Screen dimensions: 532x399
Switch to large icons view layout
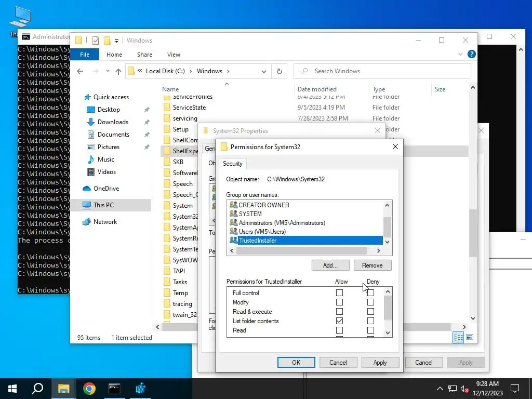tap(470, 337)
